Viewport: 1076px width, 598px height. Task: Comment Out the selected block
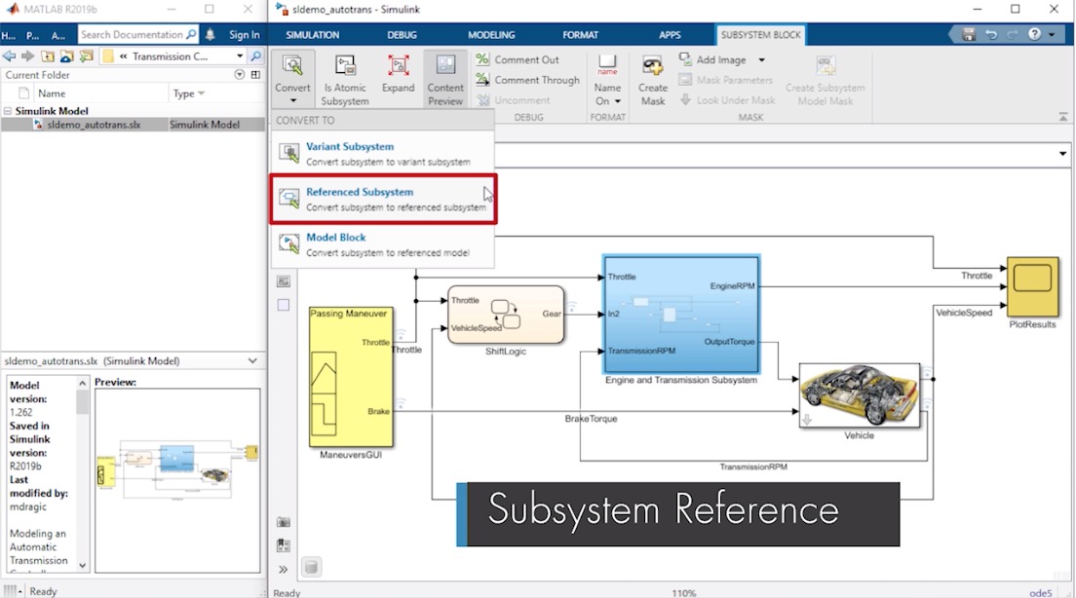(519, 59)
